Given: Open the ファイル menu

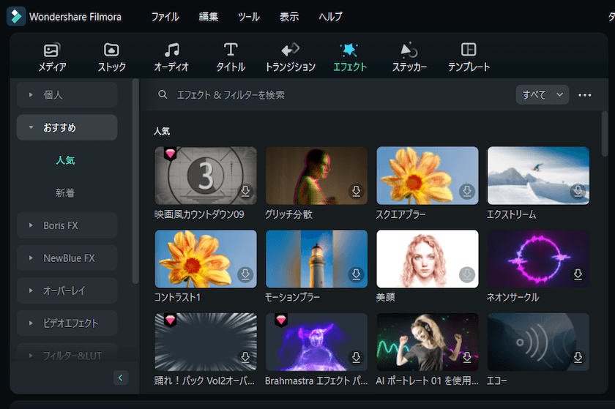Looking at the screenshot, I should point(165,16).
